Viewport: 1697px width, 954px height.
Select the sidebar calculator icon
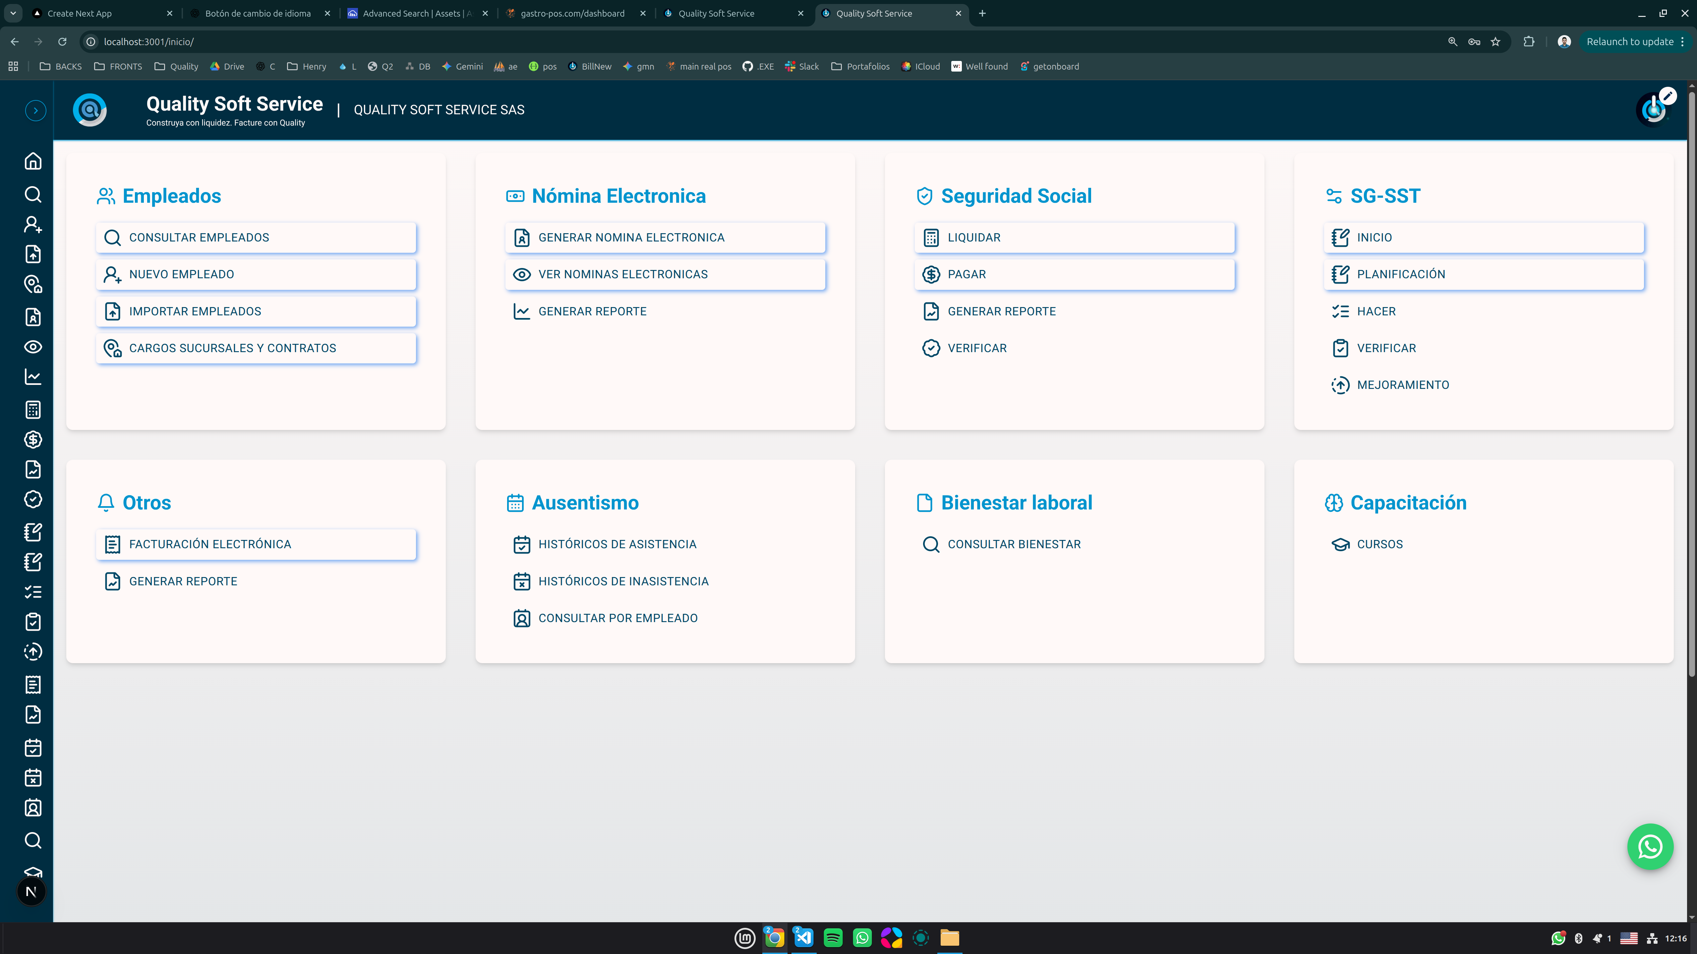pyautogui.click(x=33, y=409)
